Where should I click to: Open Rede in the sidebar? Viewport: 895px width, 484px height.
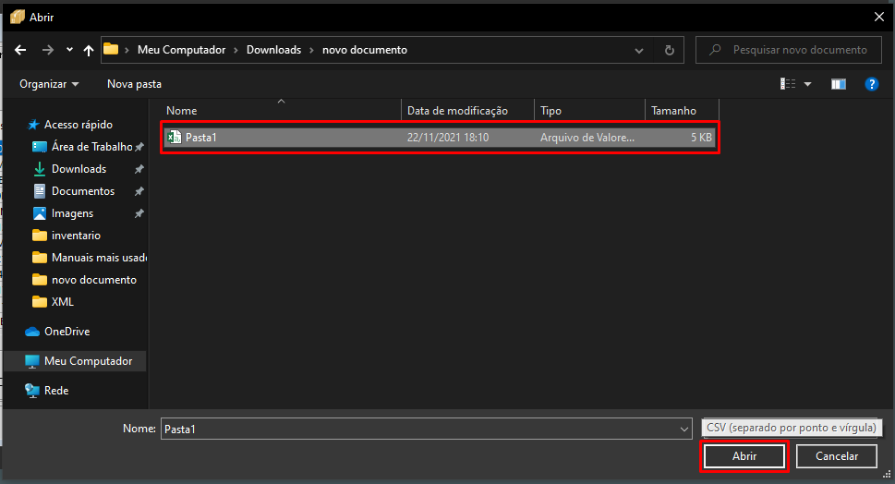[x=56, y=391]
